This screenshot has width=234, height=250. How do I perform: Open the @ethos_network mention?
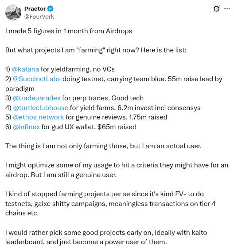[39, 117]
